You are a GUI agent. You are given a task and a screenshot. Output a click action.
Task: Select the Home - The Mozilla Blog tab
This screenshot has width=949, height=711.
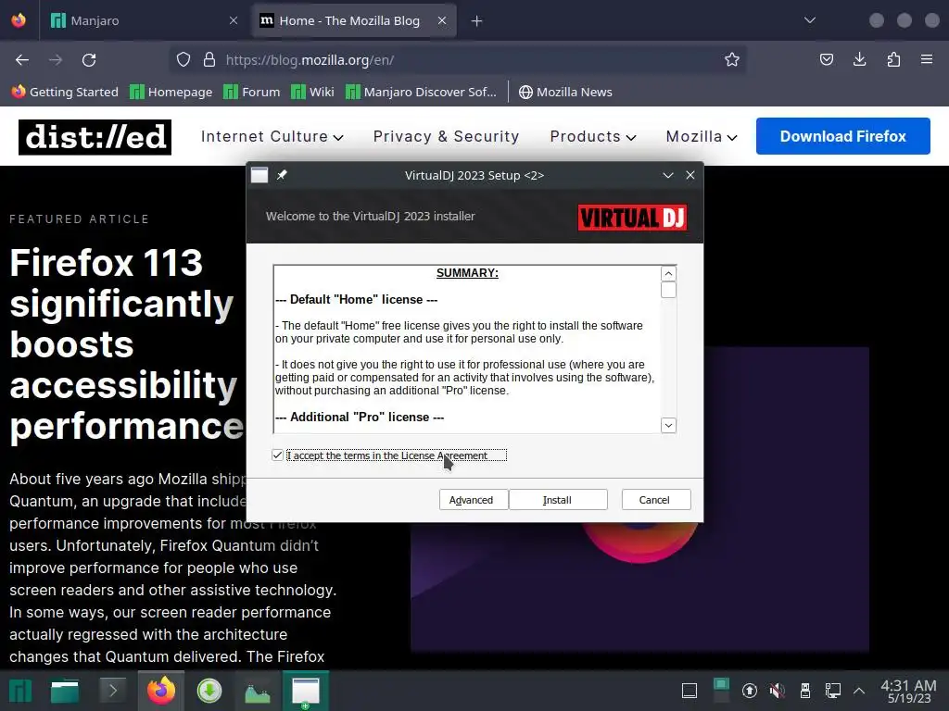click(354, 20)
